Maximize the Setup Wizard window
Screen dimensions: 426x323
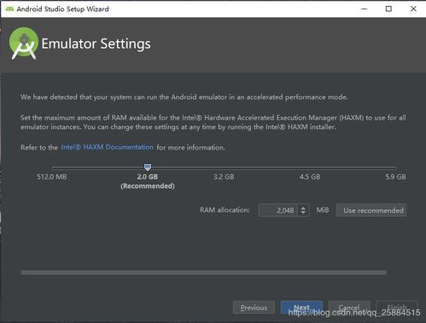pos(388,9)
